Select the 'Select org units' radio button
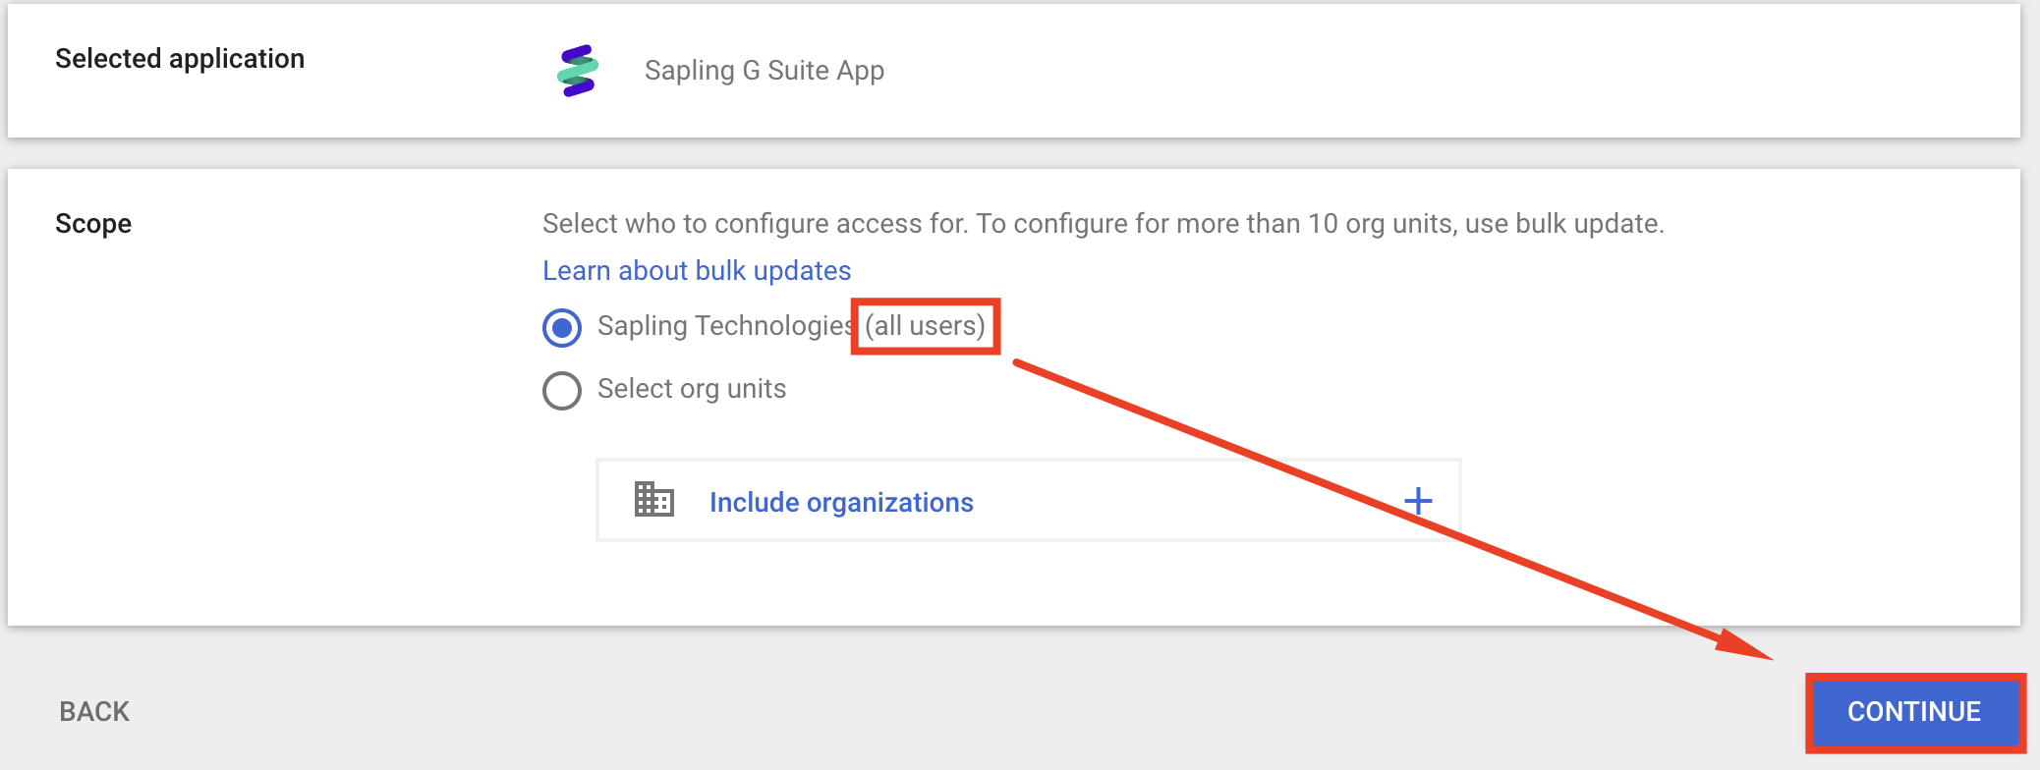The height and width of the screenshot is (770, 2040). (x=562, y=390)
